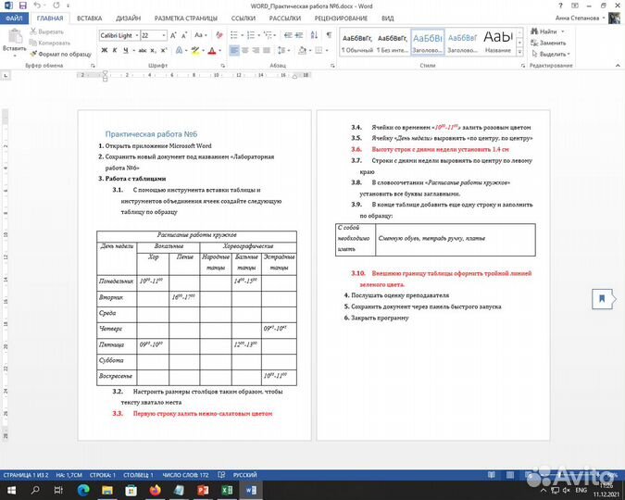This screenshot has width=625, height=500.
Task: Open the Customize Quick Access Toolbar arrow
Action: pos(68,6)
